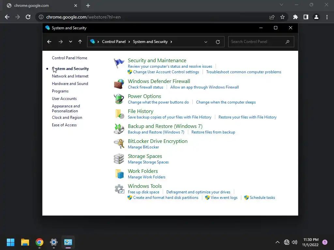Click Restore files from backup link

(x=213, y=132)
